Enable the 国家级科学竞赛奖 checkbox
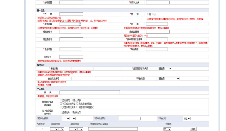 tap(78, 107)
